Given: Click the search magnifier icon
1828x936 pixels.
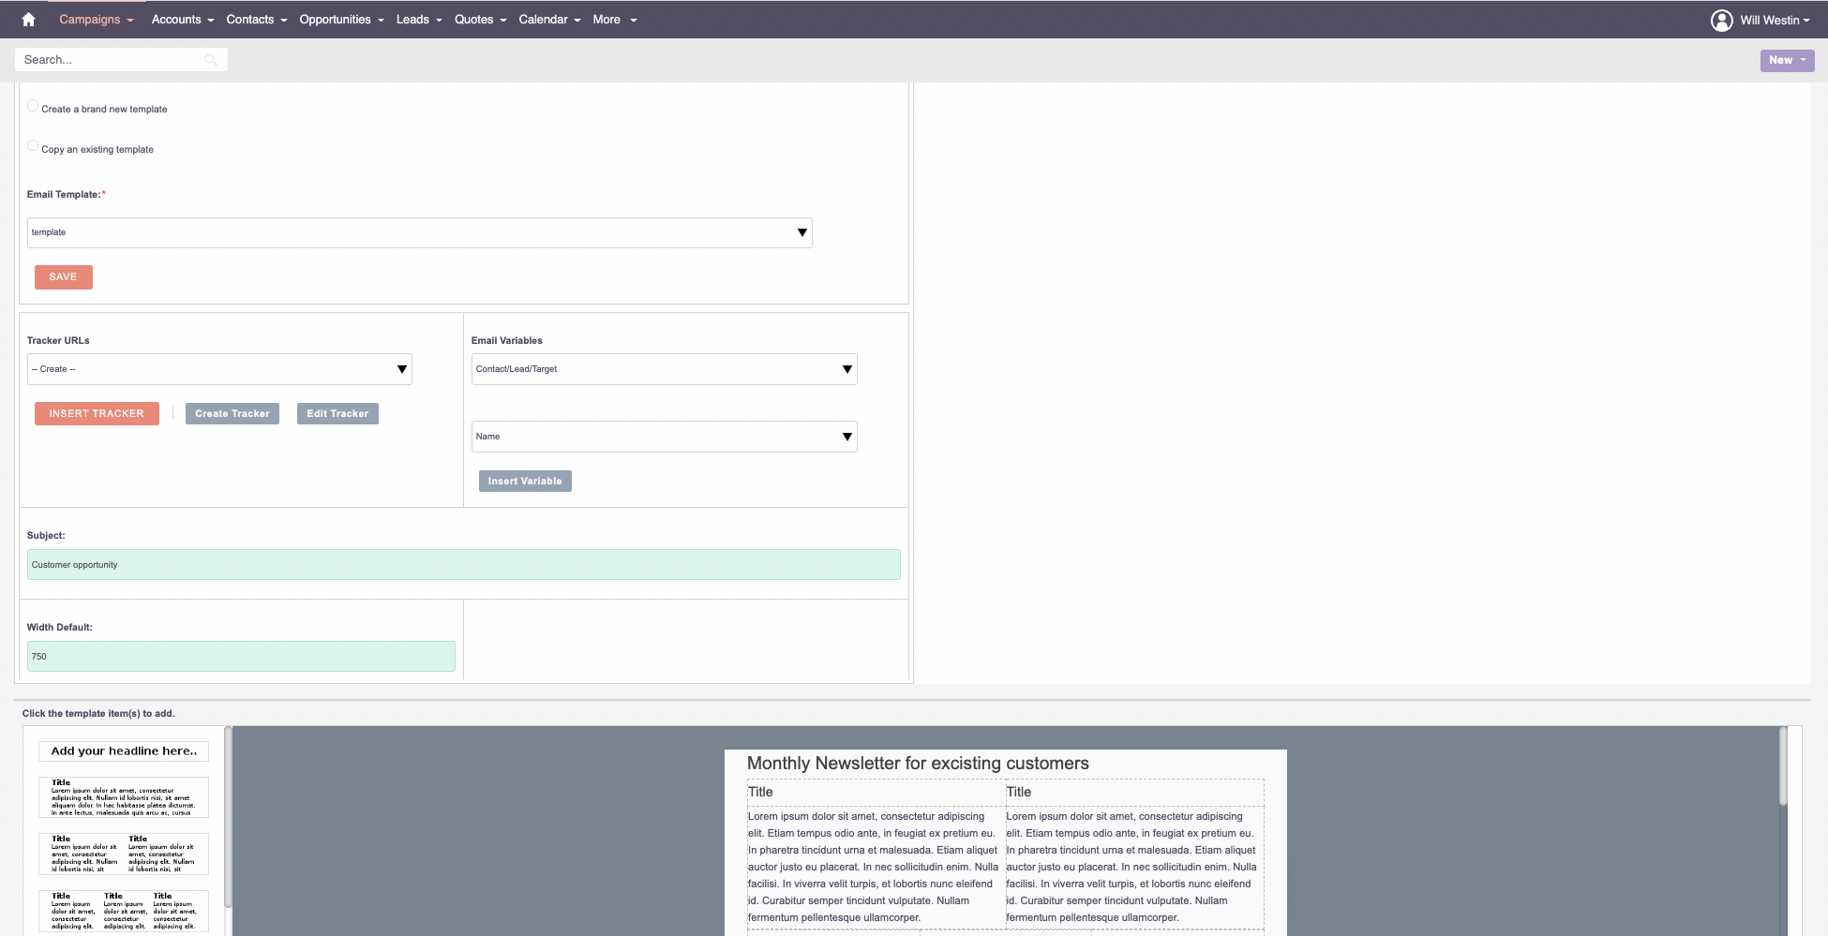Looking at the screenshot, I should [x=211, y=60].
